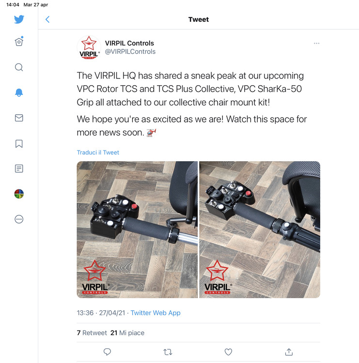Open the Home timeline icon
359x363 pixels.
19,42
